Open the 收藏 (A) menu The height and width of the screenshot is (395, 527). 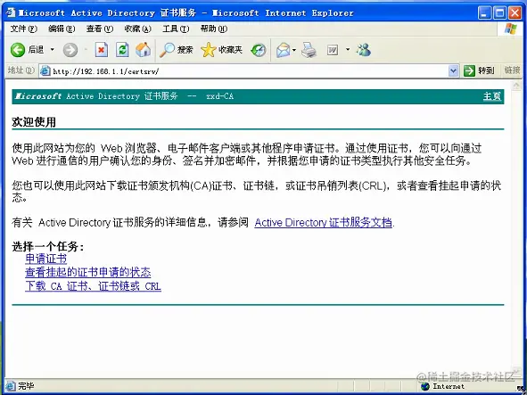138,29
